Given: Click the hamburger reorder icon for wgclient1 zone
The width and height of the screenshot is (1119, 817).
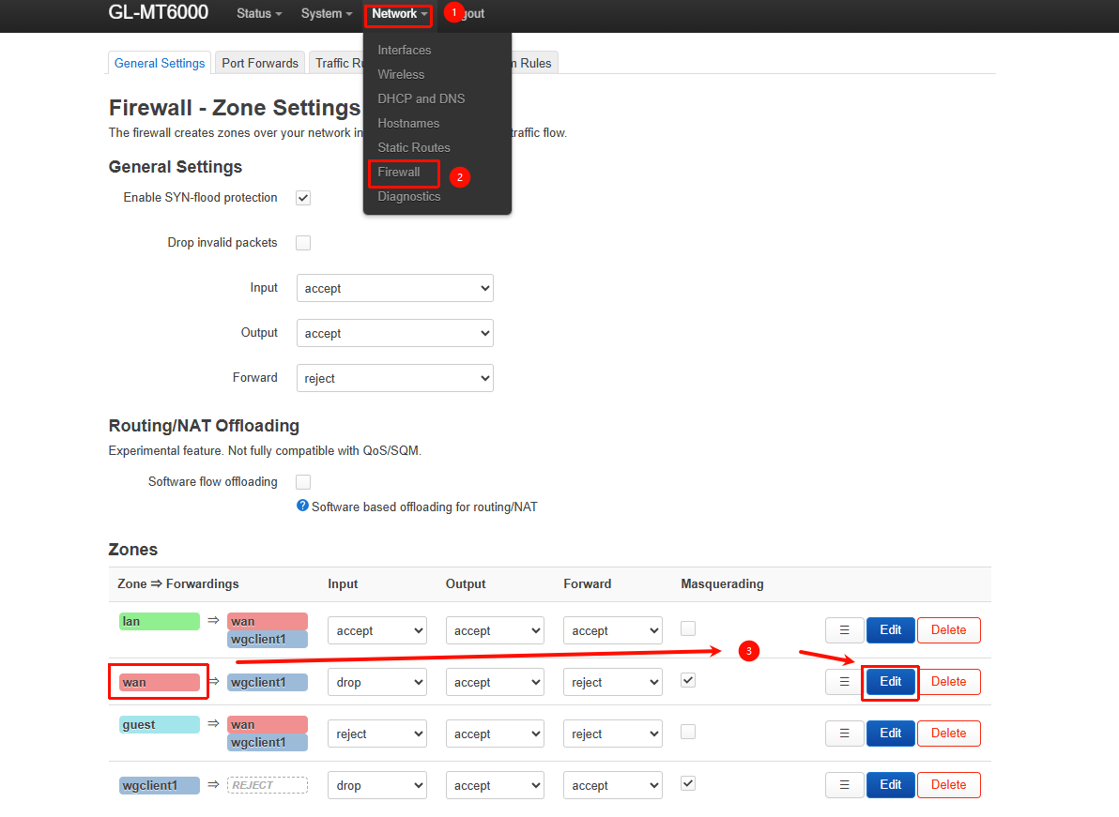Looking at the screenshot, I should 844,785.
